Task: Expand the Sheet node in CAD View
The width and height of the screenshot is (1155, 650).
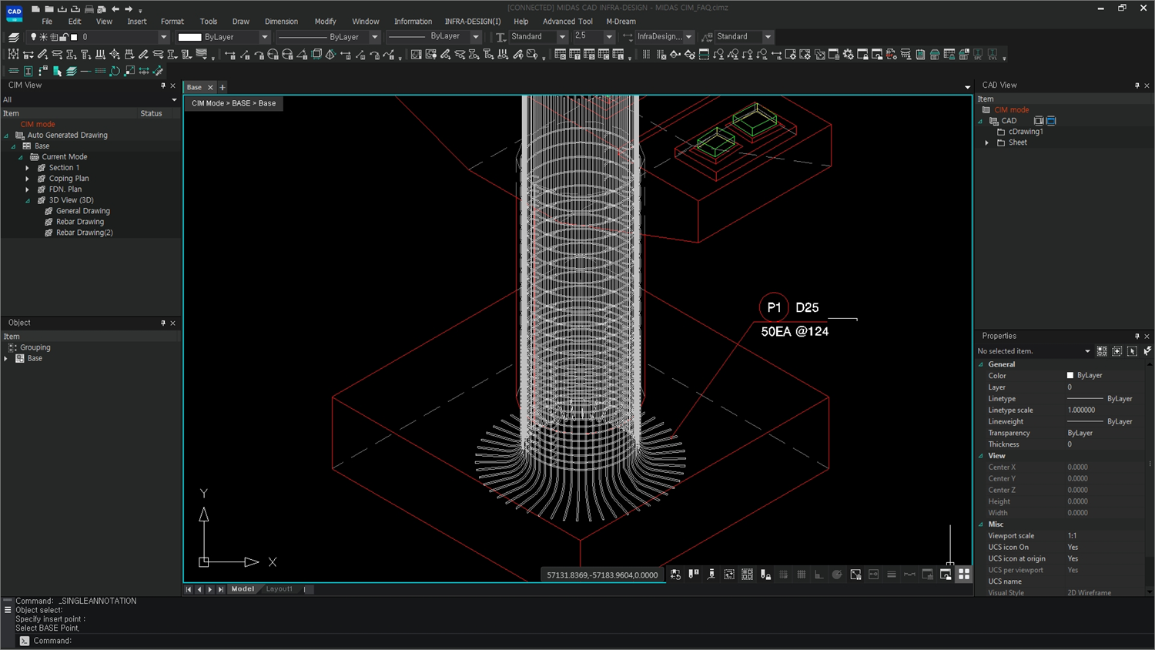Action: (987, 142)
